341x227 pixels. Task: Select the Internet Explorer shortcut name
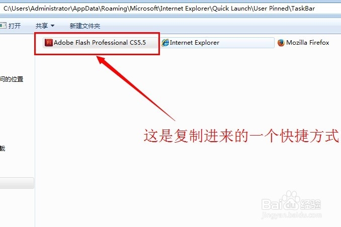pyautogui.click(x=195, y=43)
